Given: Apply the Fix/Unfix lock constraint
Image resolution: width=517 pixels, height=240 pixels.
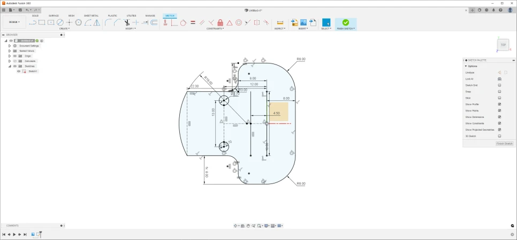Looking at the screenshot, I should [x=220, y=22].
